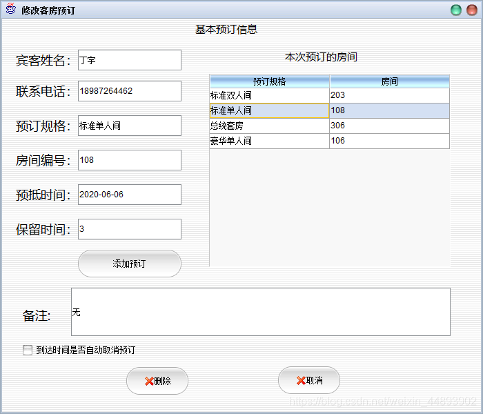The height and width of the screenshot is (414, 483).
Task: Select room cell 108 in table
Action: [390, 110]
